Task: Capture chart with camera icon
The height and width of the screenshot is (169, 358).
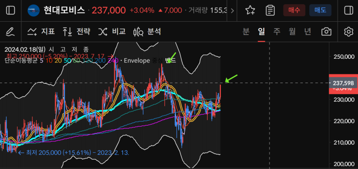Action: (326, 32)
